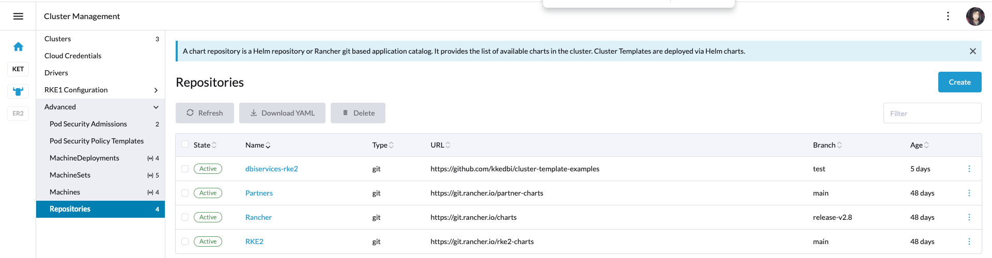Image resolution: width=992 pixels, height=258 pixels.
Task: Collapse the Advanced section
Action: coord(156,107)
